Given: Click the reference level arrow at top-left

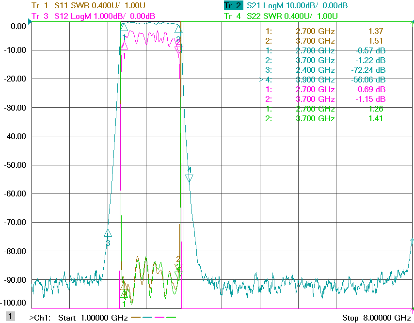Looking at the screenshot, I should (x=30, y=21).
